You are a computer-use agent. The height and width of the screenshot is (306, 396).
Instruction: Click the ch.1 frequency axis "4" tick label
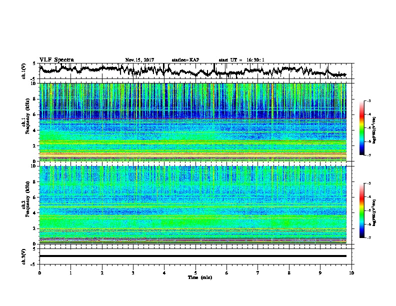pyautogui.click(x=34, y=130)
